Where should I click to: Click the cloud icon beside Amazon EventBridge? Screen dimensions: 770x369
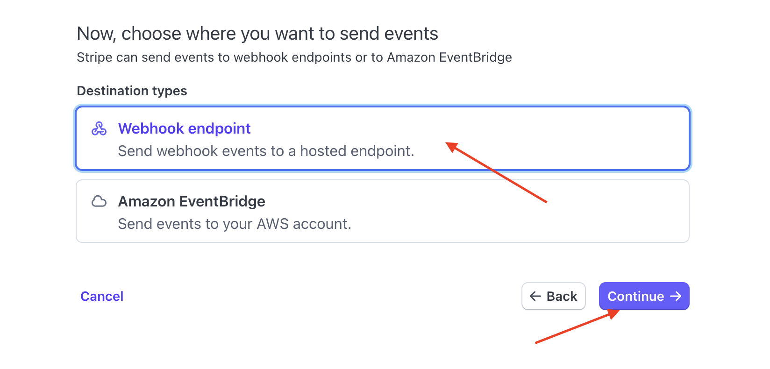99,201
